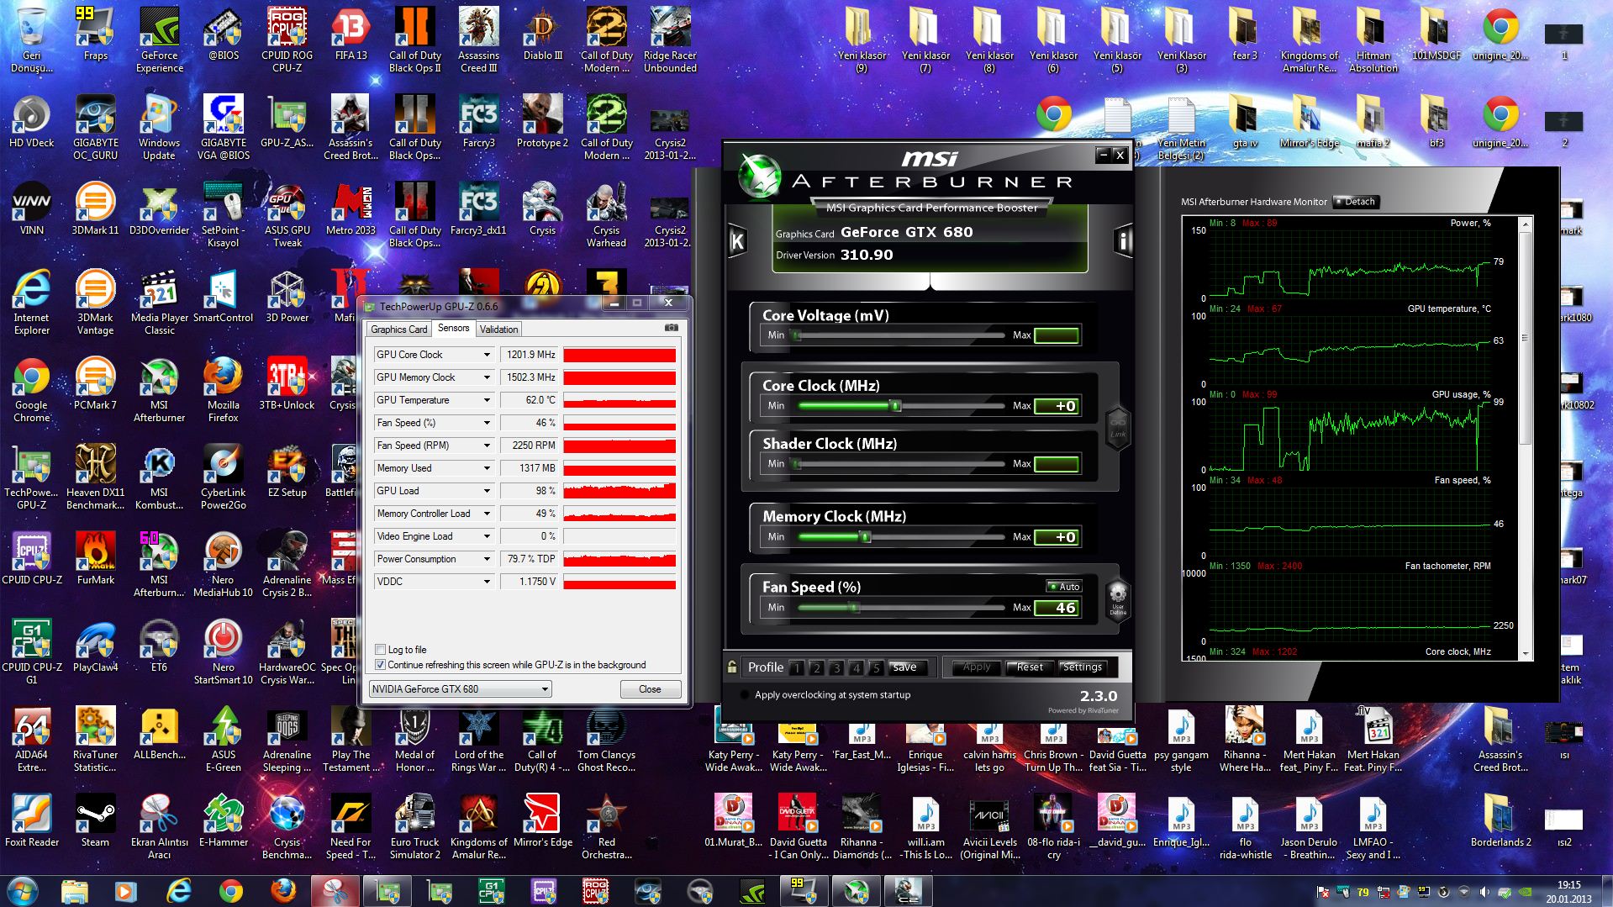Select Afterburner profile slot 3
The image size is (1613, 907).
pos(836,667)
